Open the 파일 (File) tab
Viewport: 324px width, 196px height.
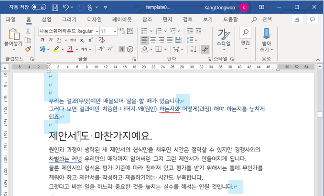[x=11, y=20]
